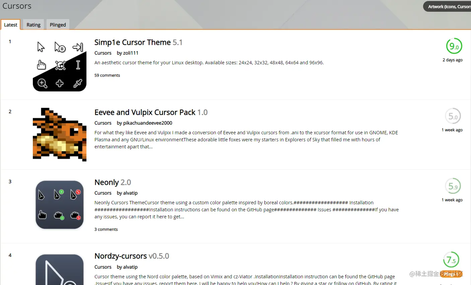Click the 9.0 rating circle
The image size is (471, 285).
click(x=454, y=46)
